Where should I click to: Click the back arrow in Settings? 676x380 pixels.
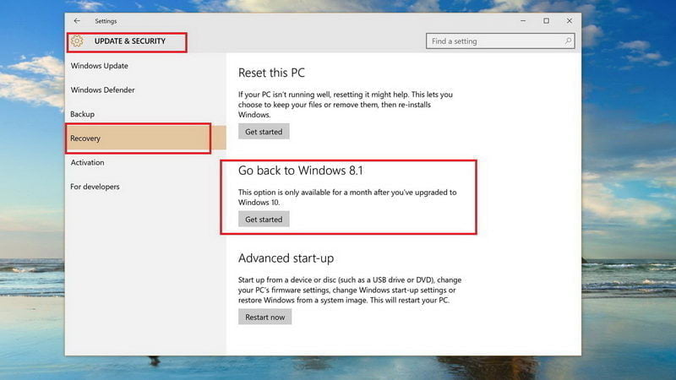[77, 20]
